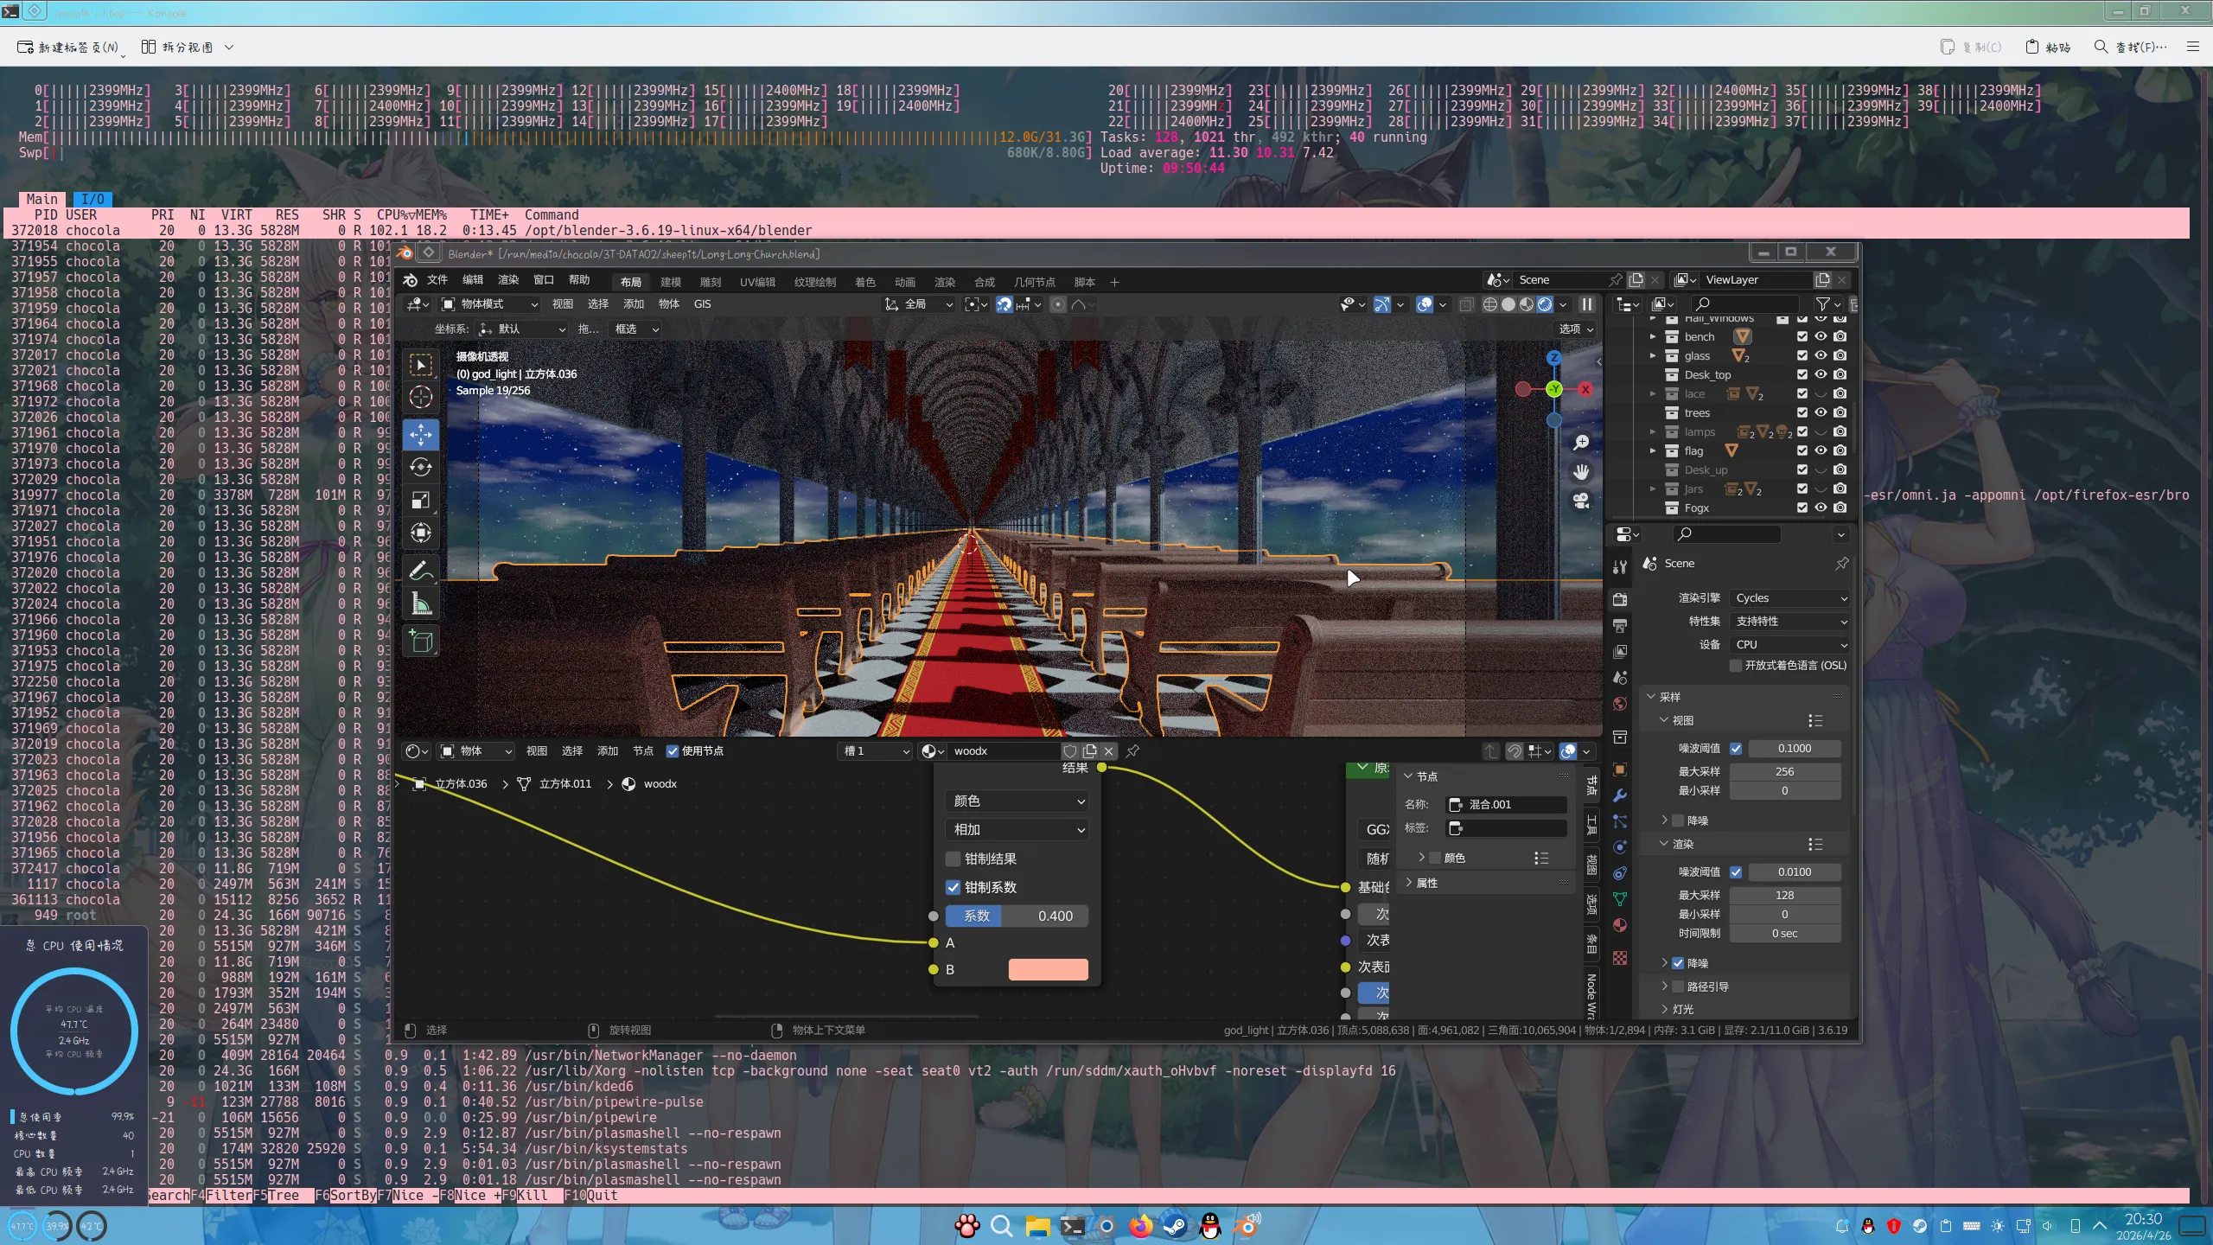Select the Scale tool in viewport toolbar
The height and width of the screenshot is (1245, 2213).
pyautogui.click(x=421, y=501)
